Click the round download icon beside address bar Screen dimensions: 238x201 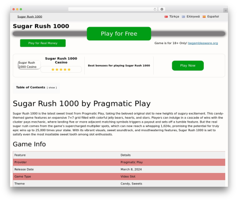click(x=162, y=9)
